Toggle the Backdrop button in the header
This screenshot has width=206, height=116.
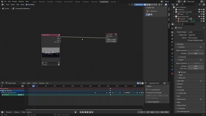click(139, 5)
